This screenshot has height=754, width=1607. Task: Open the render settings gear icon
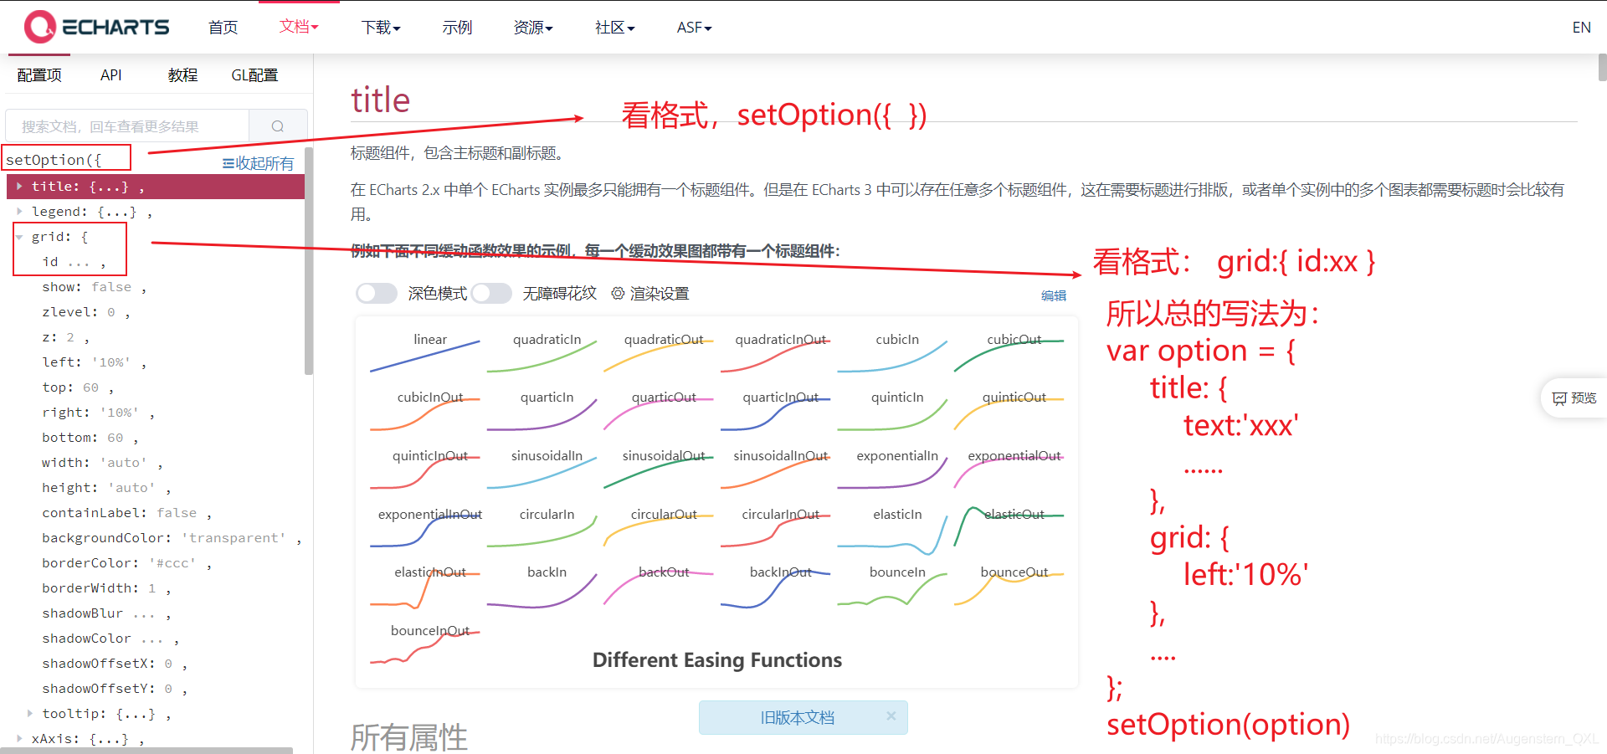pyautogui.click(x=618, y=294)
